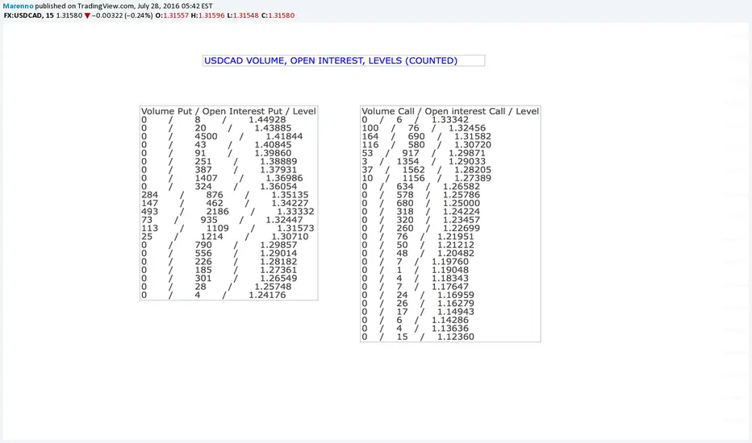The height and width of the screenshot is (443, 752).
Task: Click the close price value C:1.31580
Action: (x=278, y=15)
